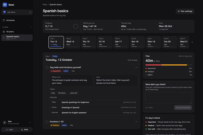The width and height of the screenshot is (203, 135).
Task: Open external link icon for youtube.com
Action: coord(135,102)
